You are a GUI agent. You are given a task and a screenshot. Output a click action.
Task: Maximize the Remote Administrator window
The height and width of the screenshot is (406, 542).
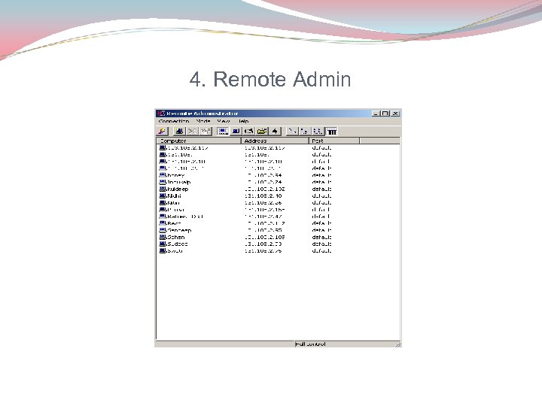tap(385, 114)
